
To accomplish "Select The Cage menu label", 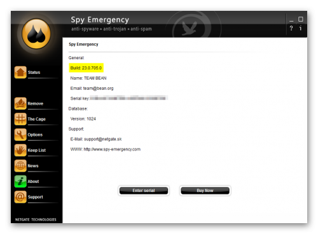I will coord(36,119).
